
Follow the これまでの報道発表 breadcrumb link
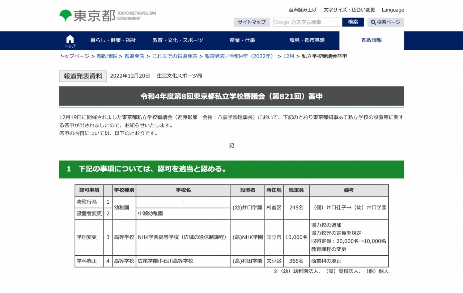[175, 56]
